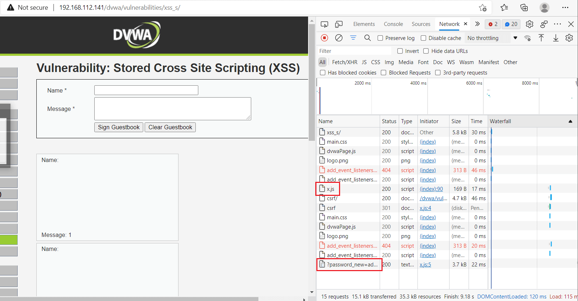Open Network panel settings gear

(569, 38)
